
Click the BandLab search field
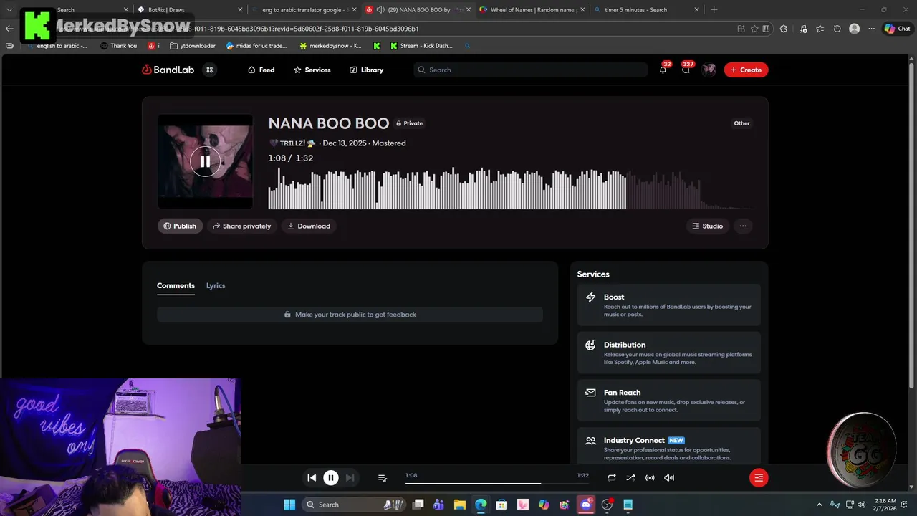click(530, 70)
